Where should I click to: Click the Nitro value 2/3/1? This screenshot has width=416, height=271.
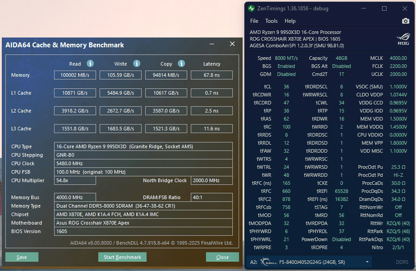point(398,247)
